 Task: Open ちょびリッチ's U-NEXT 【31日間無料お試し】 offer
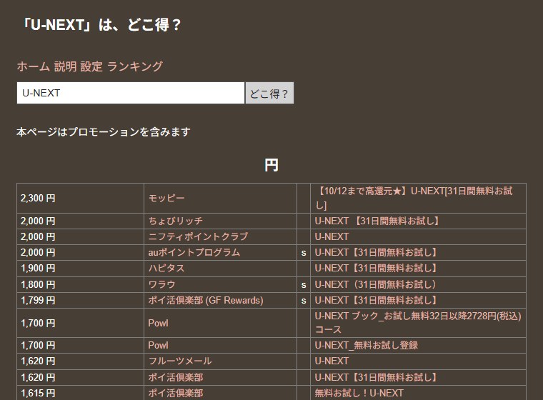coord(377,221)
